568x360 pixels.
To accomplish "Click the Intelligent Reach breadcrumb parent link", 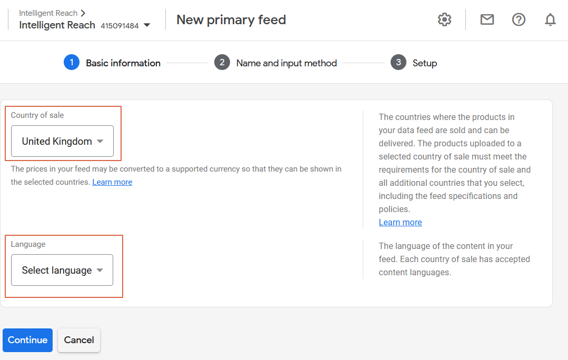I will point(48,13).
